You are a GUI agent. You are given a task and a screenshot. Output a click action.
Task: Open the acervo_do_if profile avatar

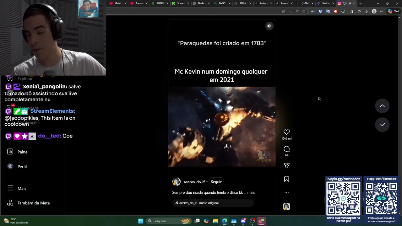[x=177, y=182]
